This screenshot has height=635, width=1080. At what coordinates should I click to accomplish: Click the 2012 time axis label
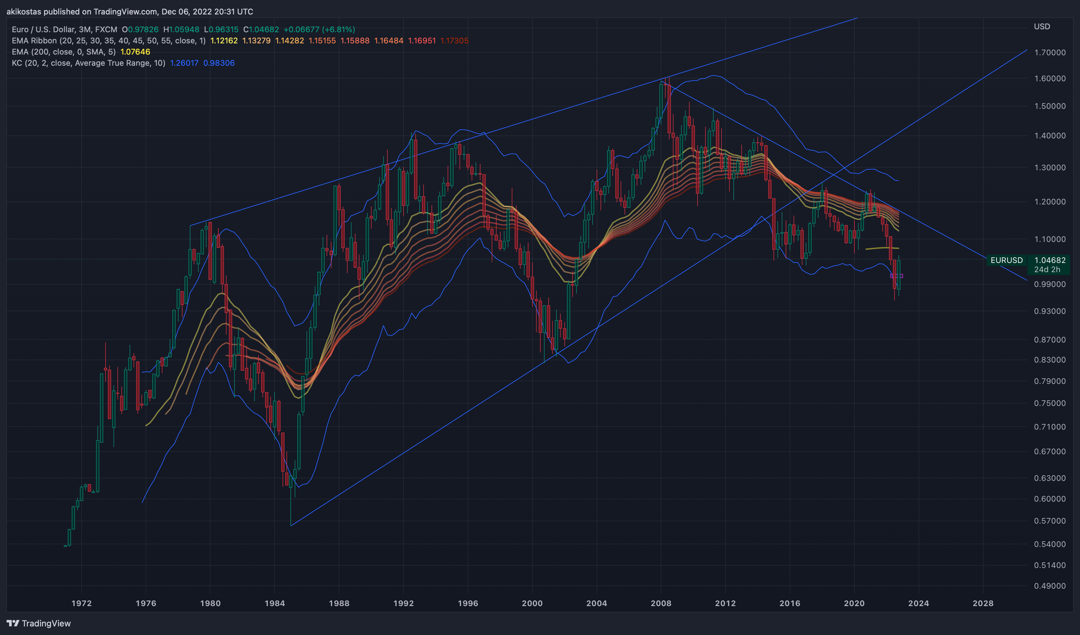725,603
